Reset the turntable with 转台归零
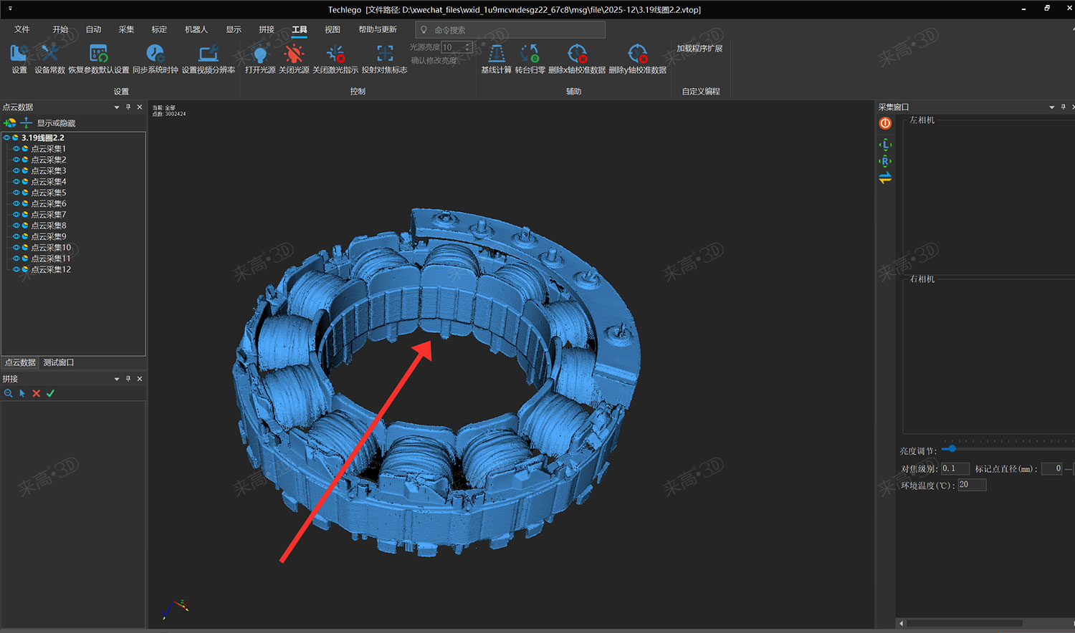Image resolution: width=1075 pixels, height=633 pixels. [x=530, y=54]
